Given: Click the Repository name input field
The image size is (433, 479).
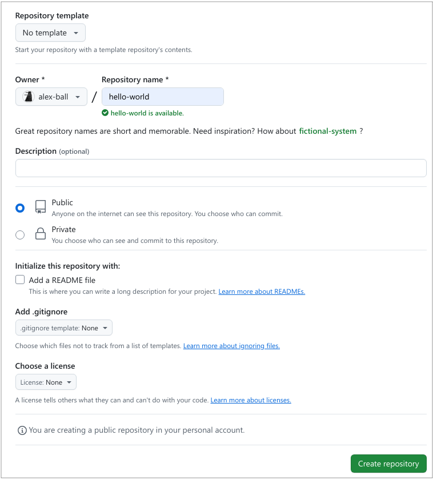Looking at the screenshot, I should point(163,97).
